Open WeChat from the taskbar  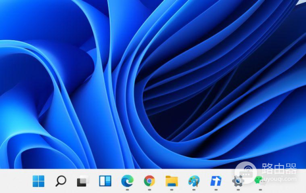(x=260, y=180)
